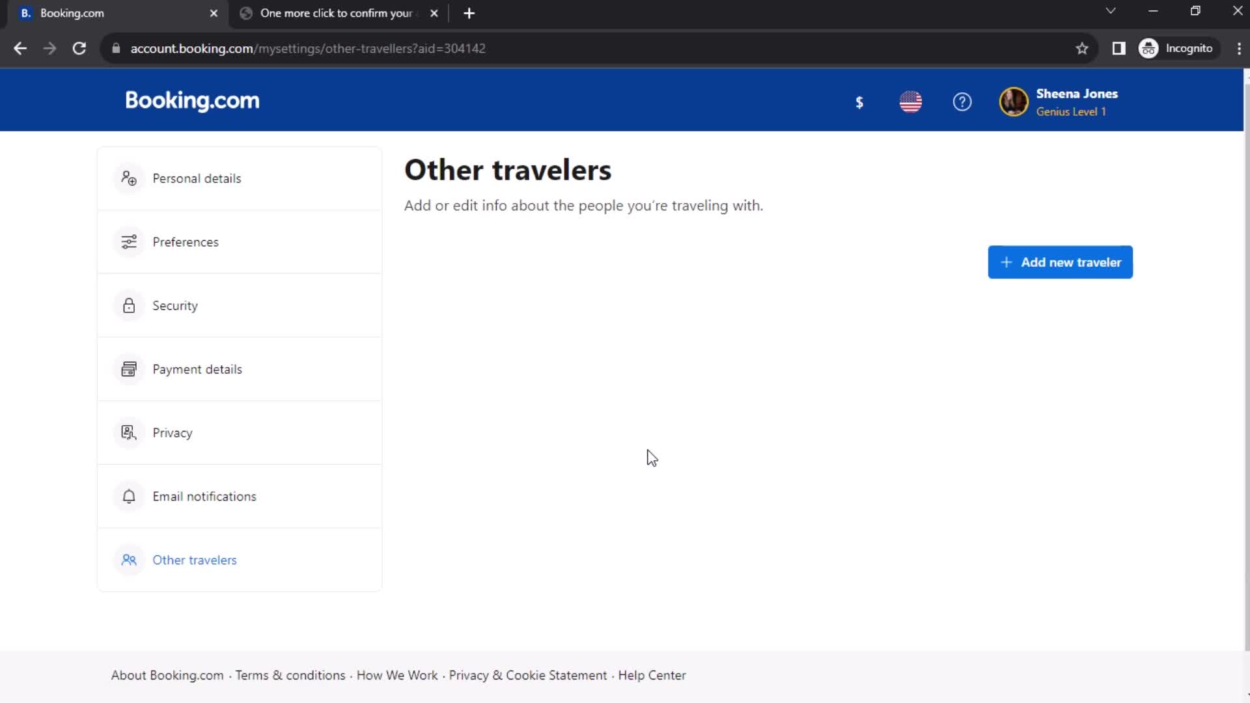Click the Terms and conditions link
This screenshot has width=1250, height=703.
[x=289, y=674]
